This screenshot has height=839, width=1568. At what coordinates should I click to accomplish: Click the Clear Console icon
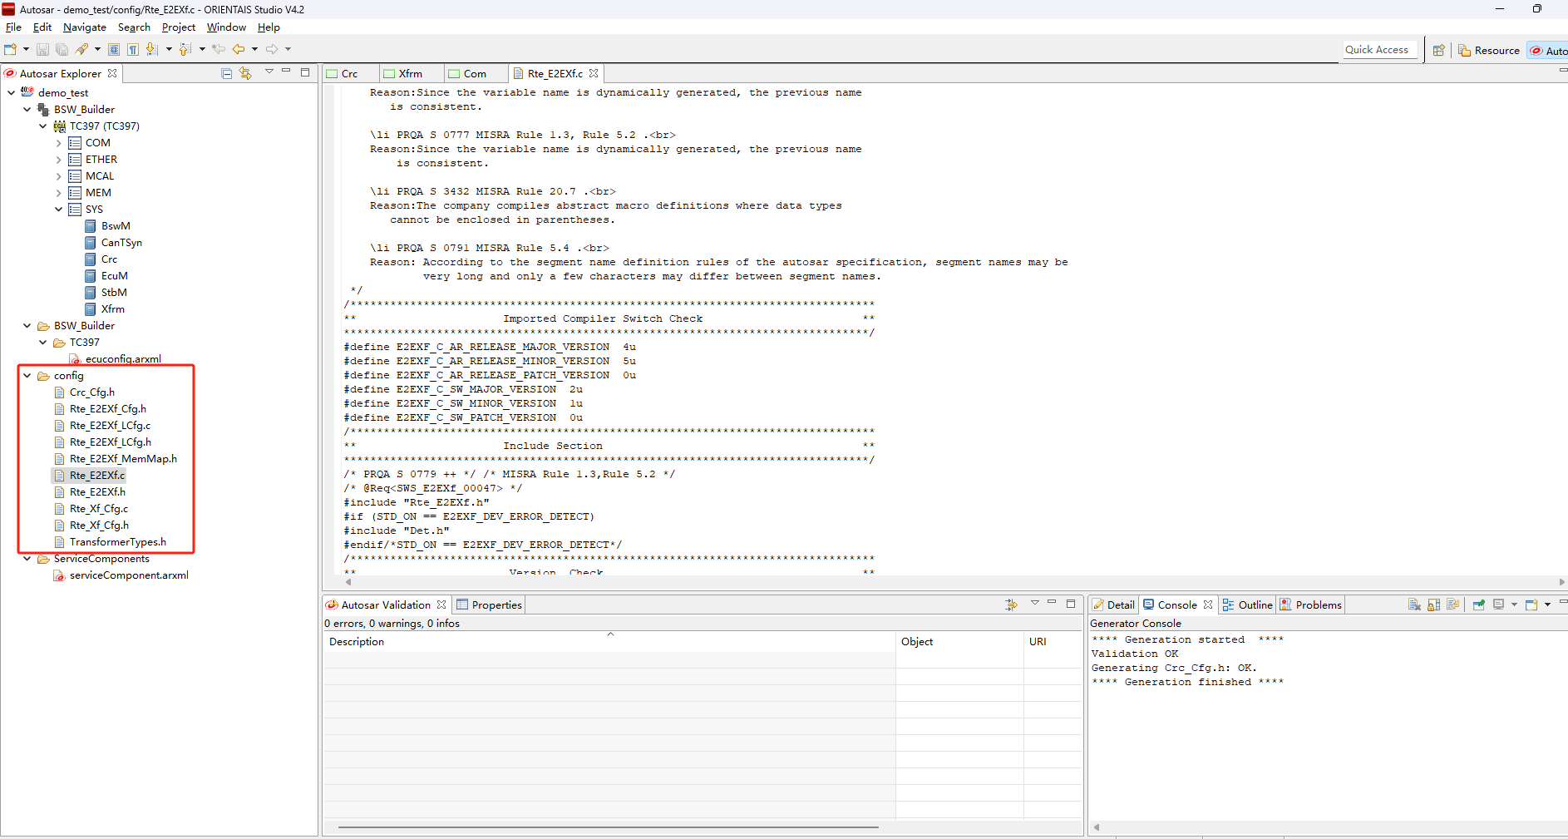tap(1413, 605)
